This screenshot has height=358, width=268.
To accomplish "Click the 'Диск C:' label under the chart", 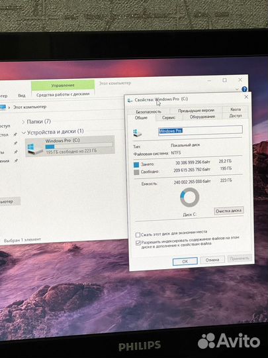I will click(189, 215).
